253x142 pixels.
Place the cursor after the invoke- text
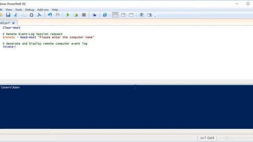15,47
